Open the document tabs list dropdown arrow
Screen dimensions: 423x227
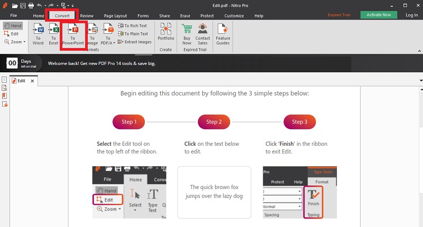coord(421,81)
